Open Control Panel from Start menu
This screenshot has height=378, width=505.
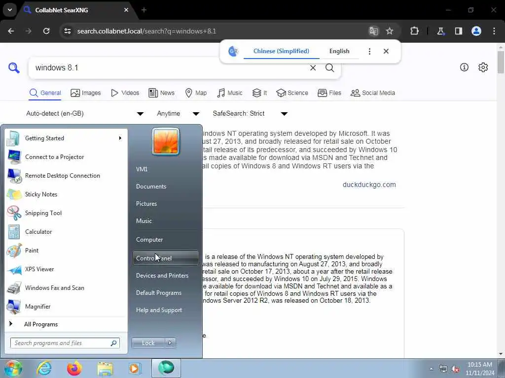[x=166, y=258]
